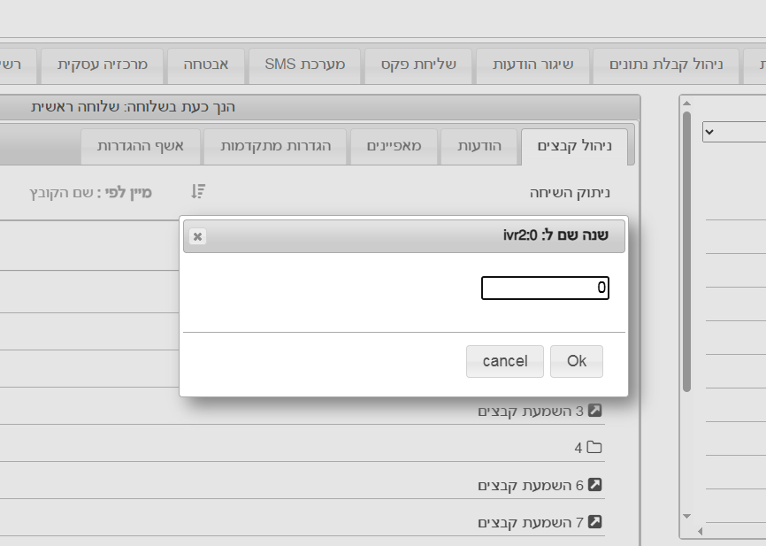Viewport: 766px width, 546px height.
Task: Close the rename dialog using the X icon
Action: pos(197,236)
